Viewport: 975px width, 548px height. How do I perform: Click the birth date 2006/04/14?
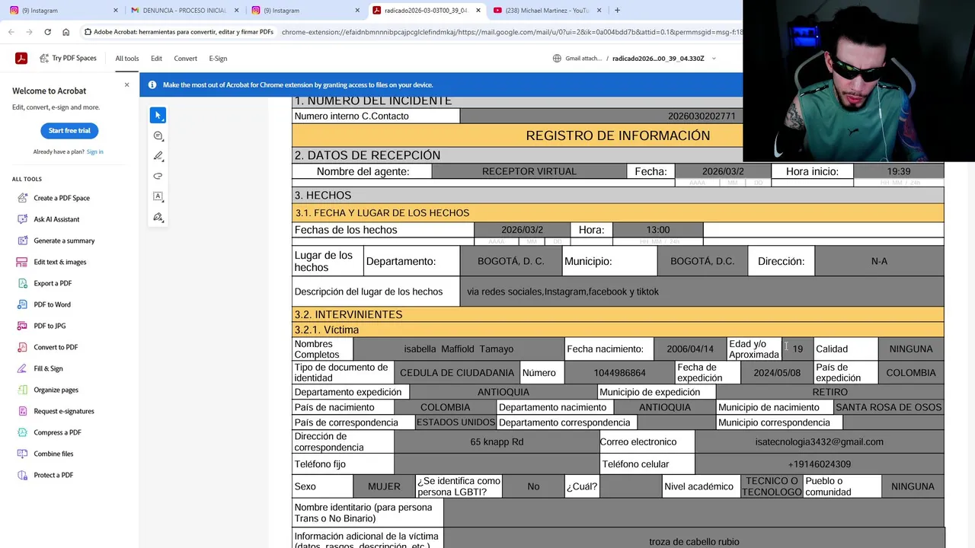click(690, 349)
